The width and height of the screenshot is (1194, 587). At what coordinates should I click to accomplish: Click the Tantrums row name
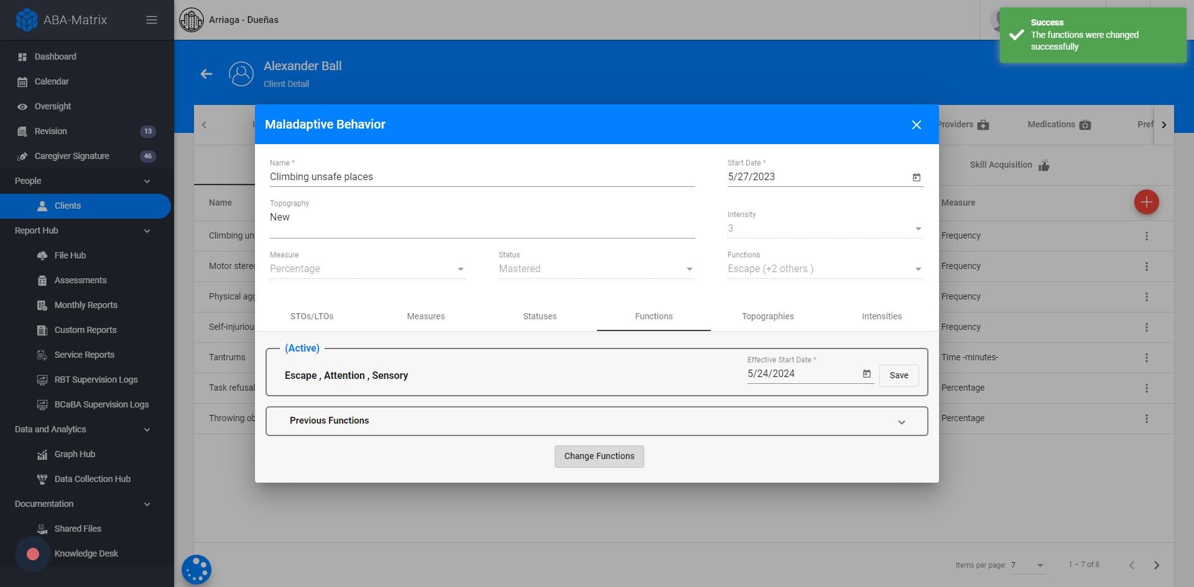point(227,358)
